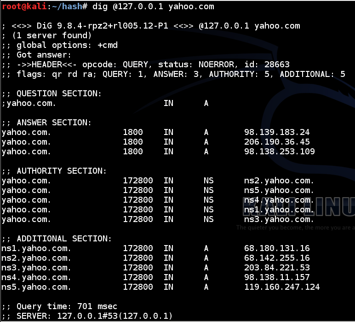Click the 'Got answer:' line
The width and height of the screenshot is (355, 322).
coord(36,55)
